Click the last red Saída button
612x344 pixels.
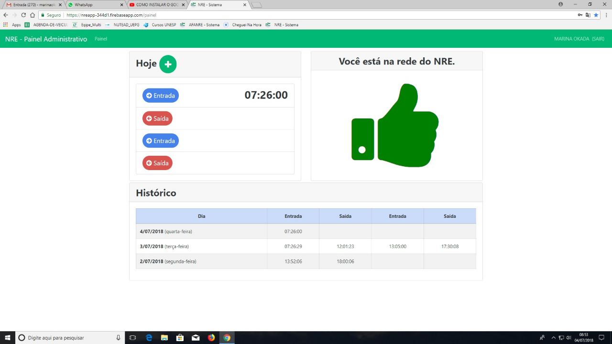click(157, 163)
